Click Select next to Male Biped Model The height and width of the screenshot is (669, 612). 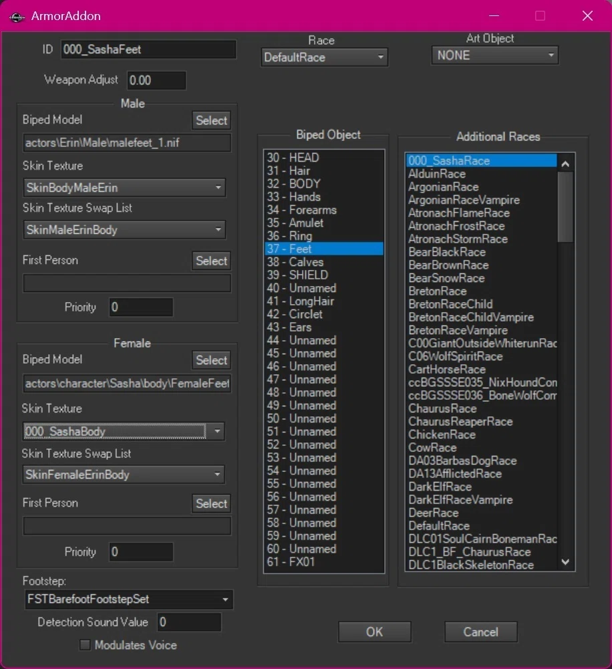point(211,120)
